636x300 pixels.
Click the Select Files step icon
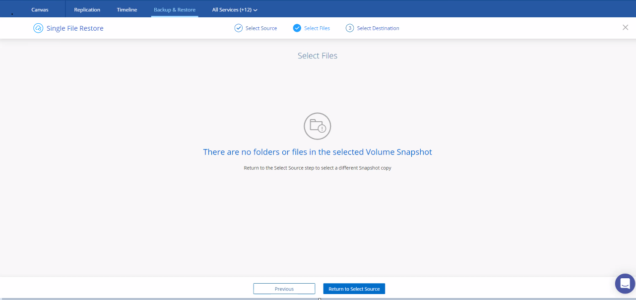click(x=297, y=28)
